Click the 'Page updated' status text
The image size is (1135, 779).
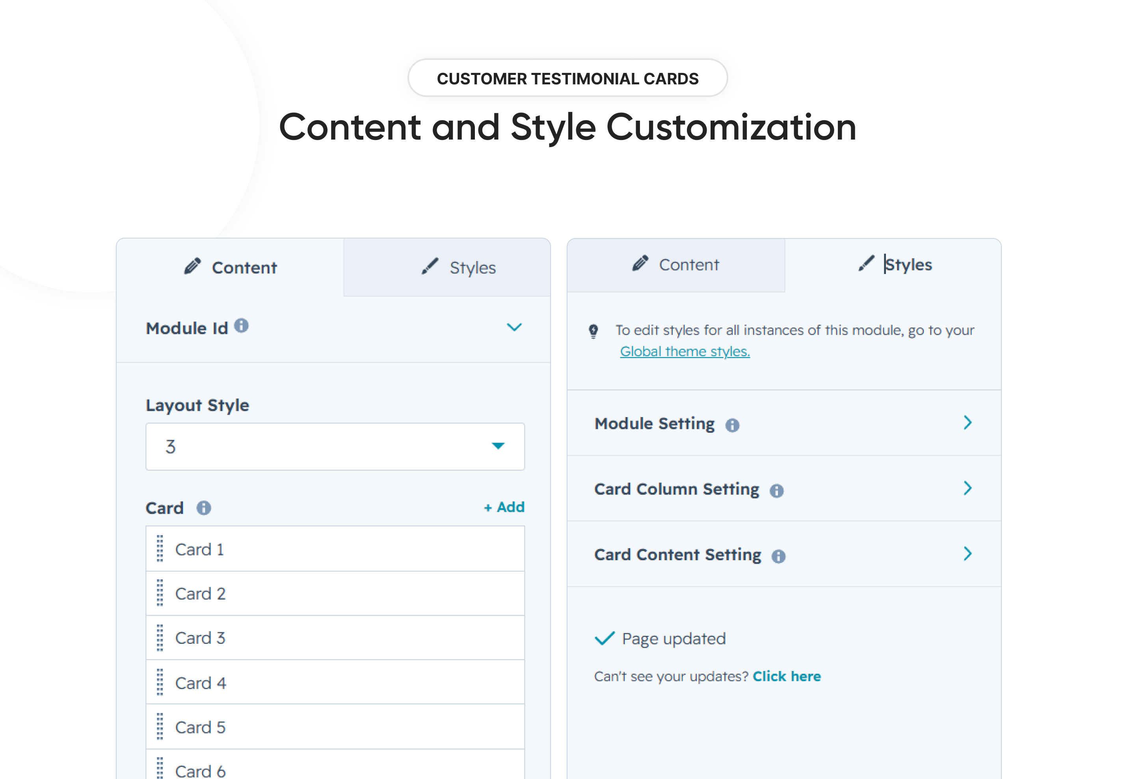(674, 639)
